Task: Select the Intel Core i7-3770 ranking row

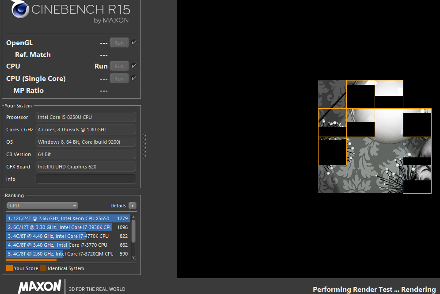Action: pos(68,245)
